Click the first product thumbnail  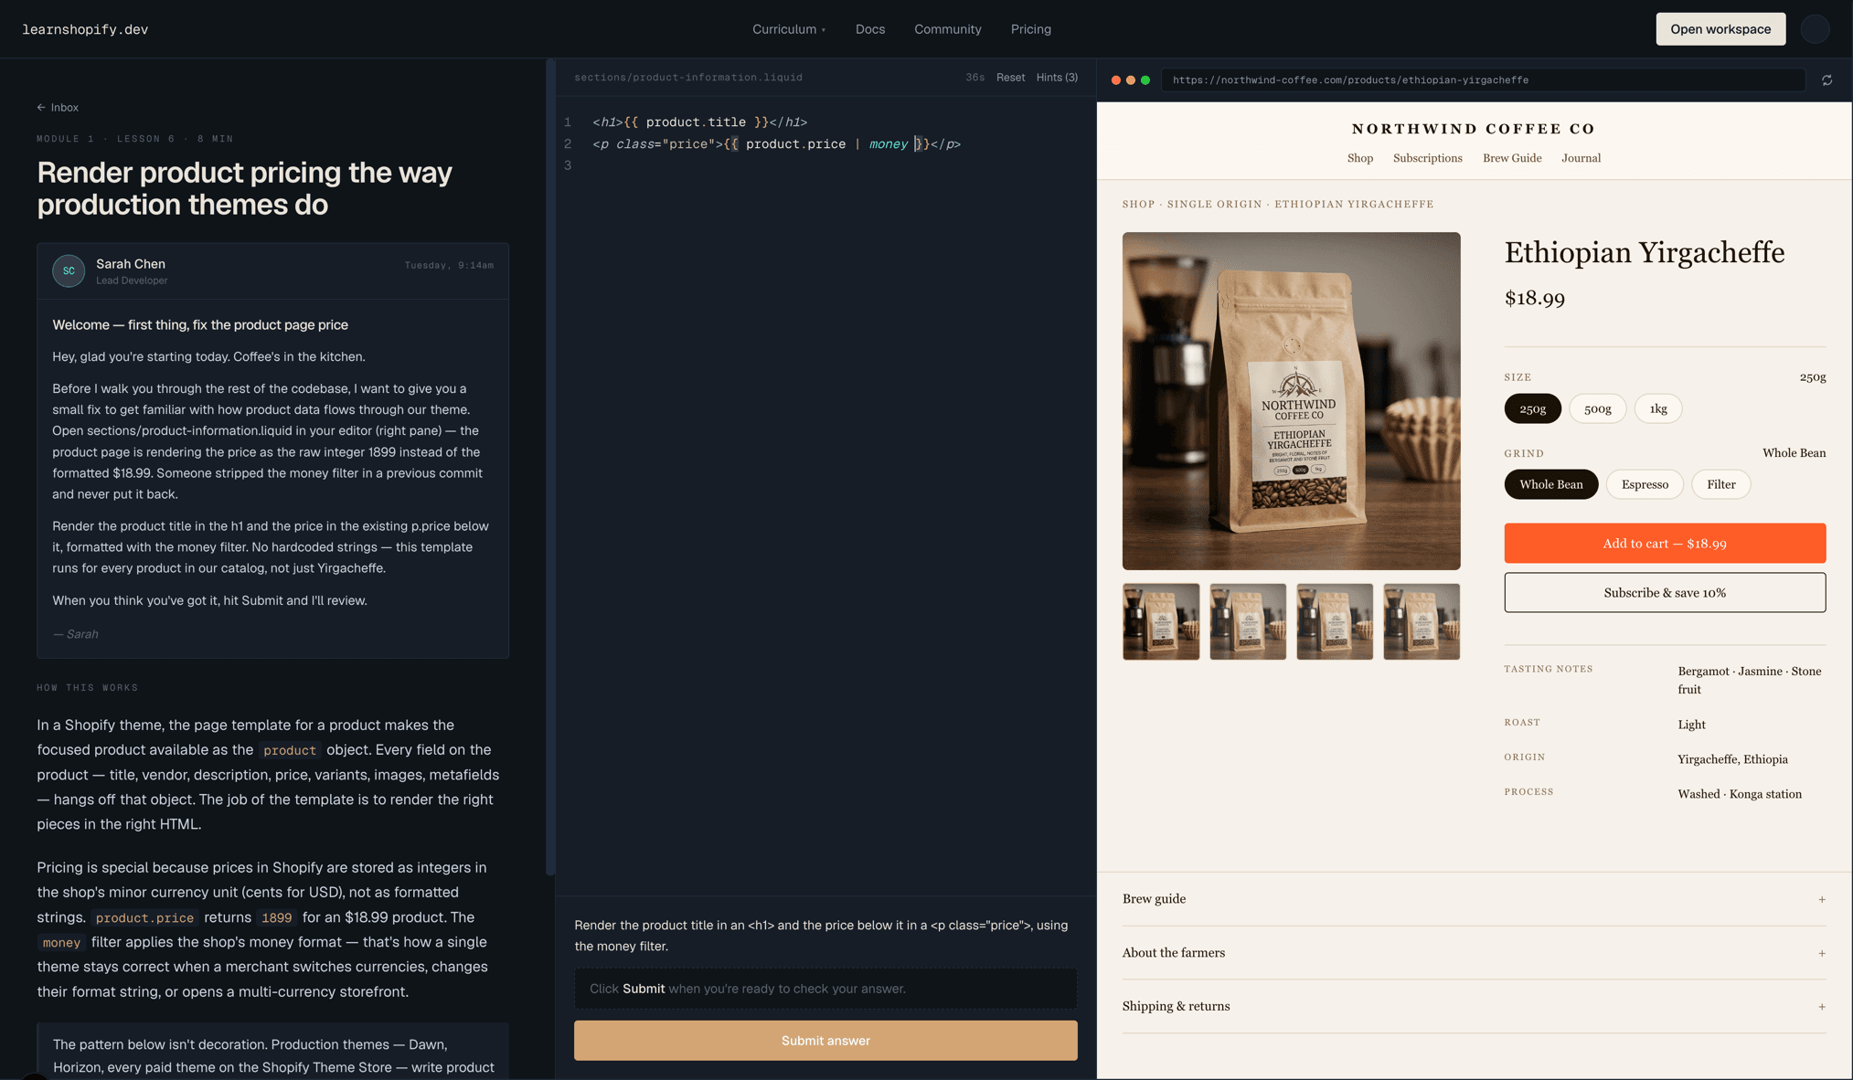pos(1161,622)
